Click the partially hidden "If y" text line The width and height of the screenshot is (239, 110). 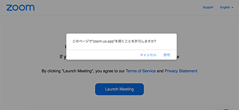click(x=63, y=57)
